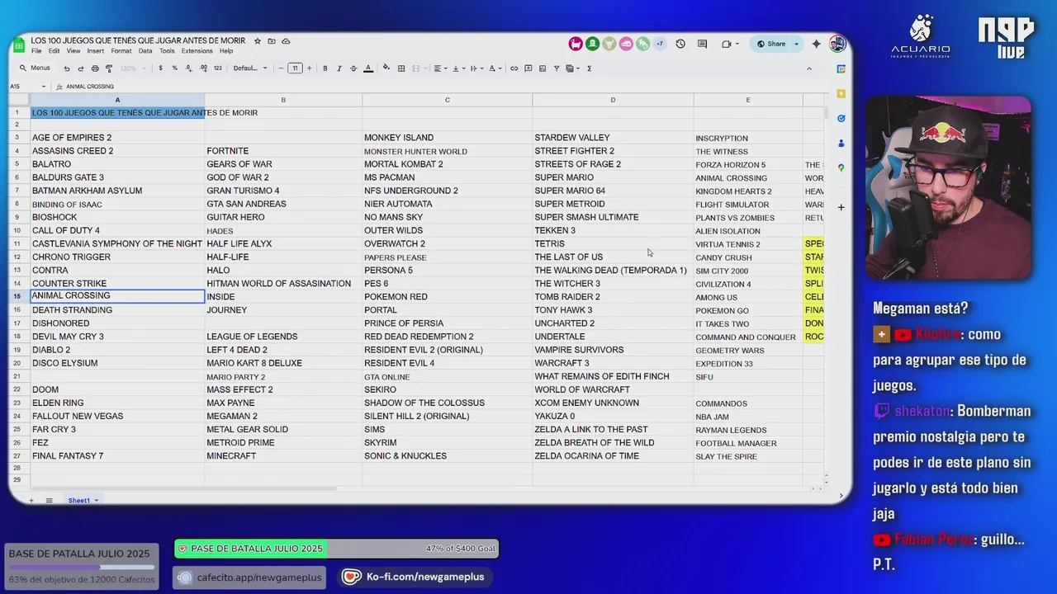Star this spreadsheet
Viewport: 1057px width, 594px height.
coord(258,41)
